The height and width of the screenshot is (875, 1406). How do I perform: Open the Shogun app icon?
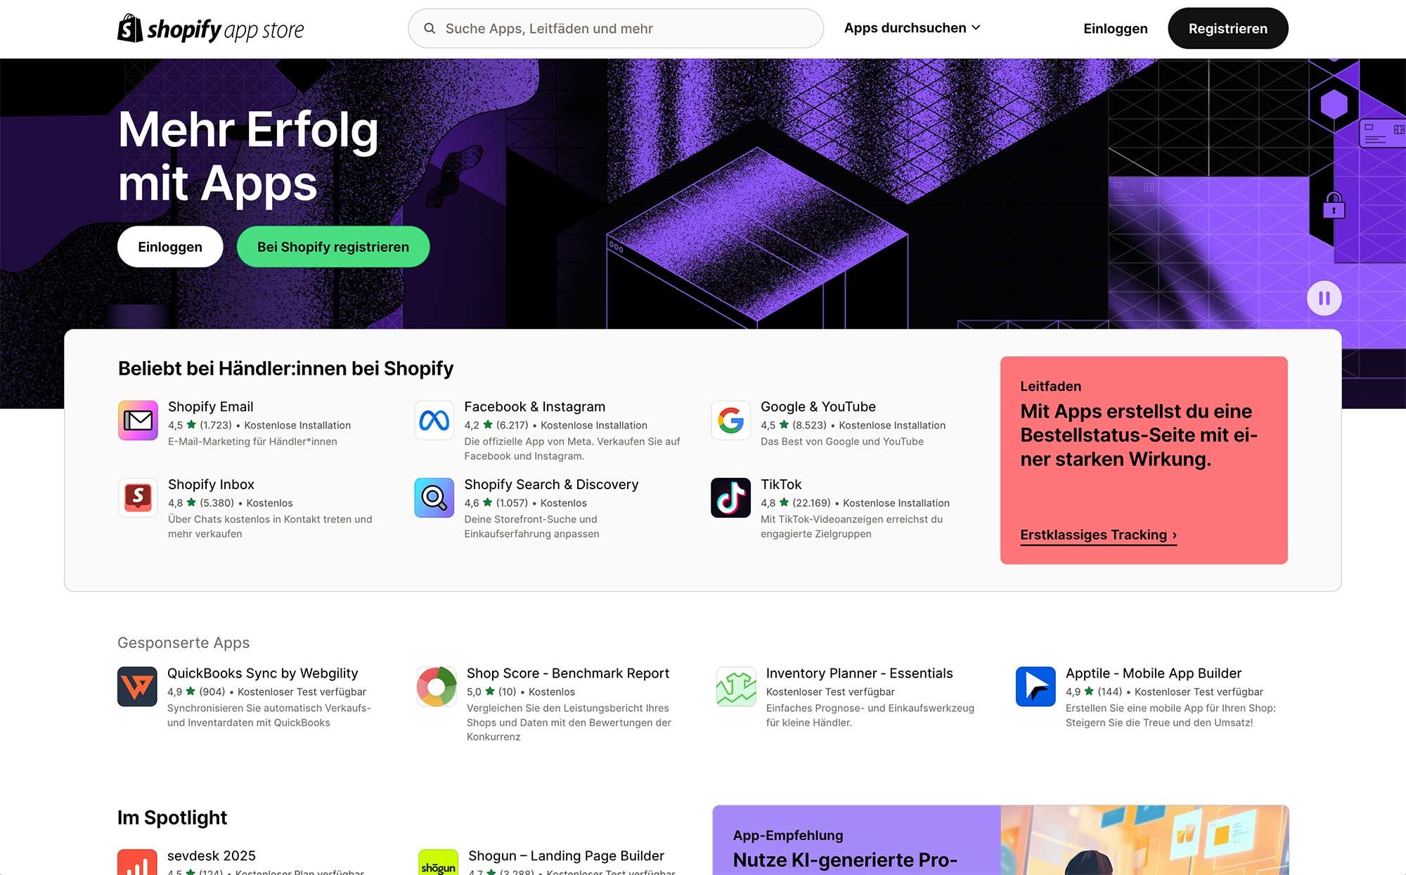(438, 862)
